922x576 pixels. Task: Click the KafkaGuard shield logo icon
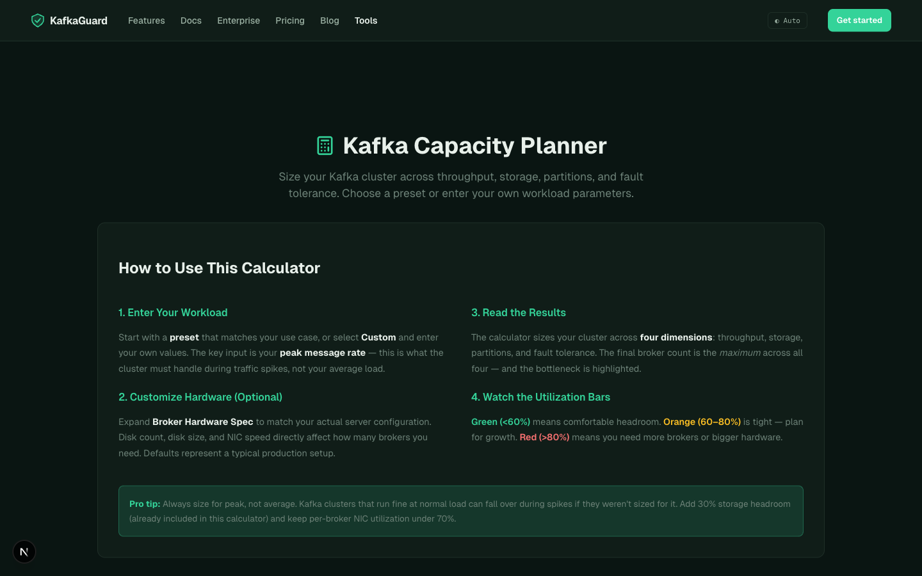tap(38, 20)
